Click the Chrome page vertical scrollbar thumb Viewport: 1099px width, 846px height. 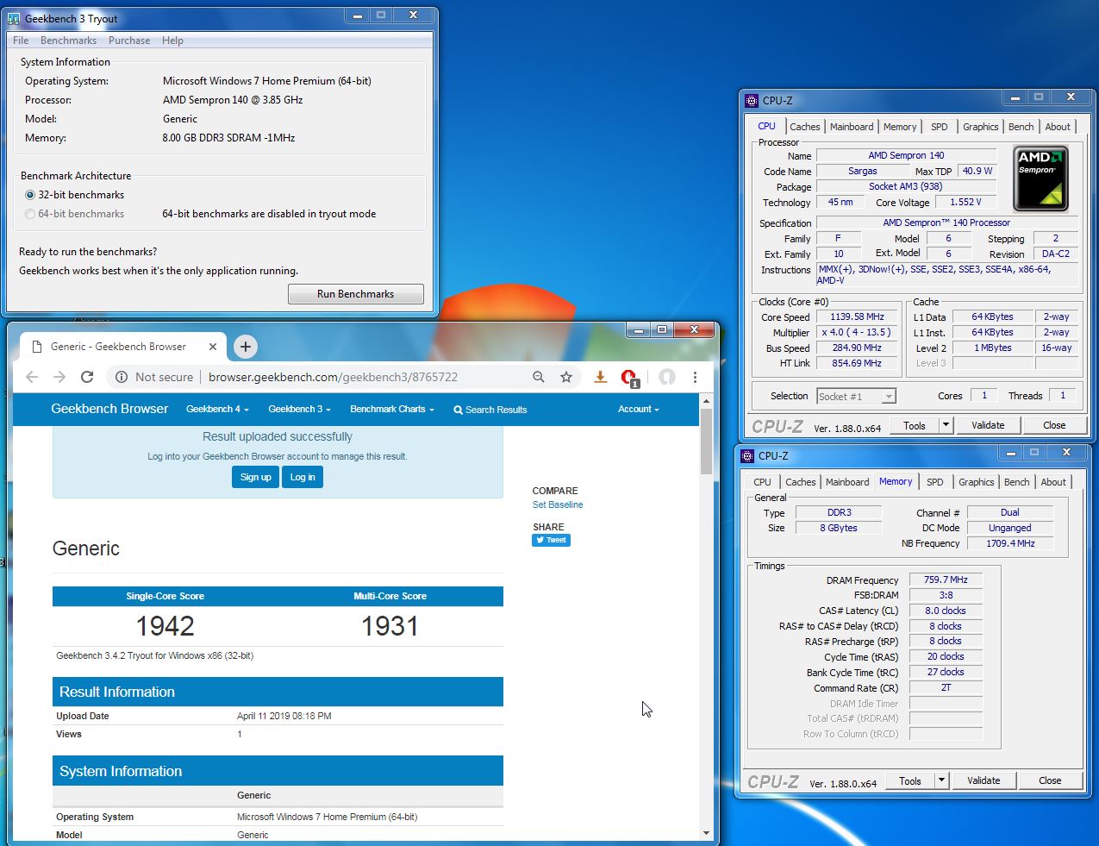[706, 442]
